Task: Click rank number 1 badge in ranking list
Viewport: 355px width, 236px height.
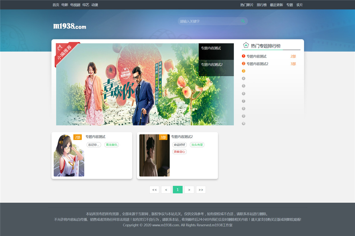Action: point(244,56)
